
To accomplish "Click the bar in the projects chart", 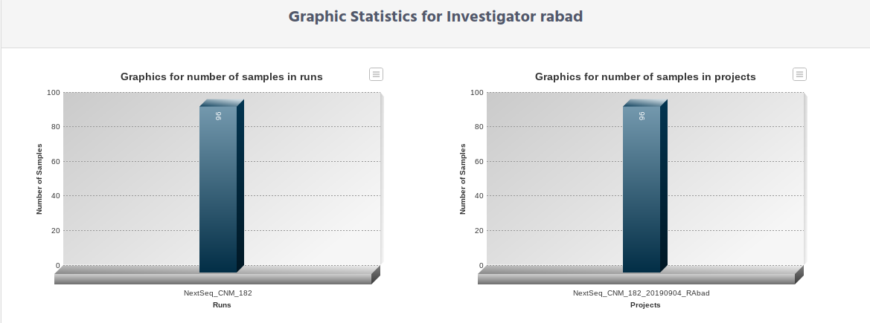I will [x=644, y=186].
